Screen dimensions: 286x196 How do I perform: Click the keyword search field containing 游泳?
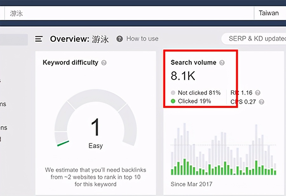coord(129,13)
